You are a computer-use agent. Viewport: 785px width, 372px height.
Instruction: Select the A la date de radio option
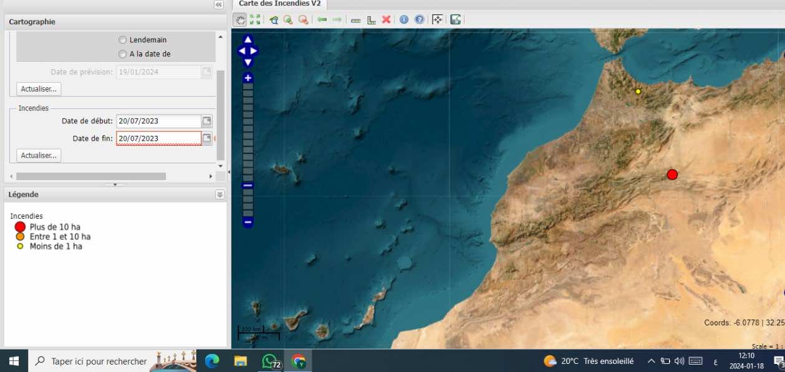pyautogui.click(x=122, y=54)
